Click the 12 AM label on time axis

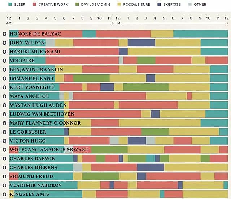9,21
